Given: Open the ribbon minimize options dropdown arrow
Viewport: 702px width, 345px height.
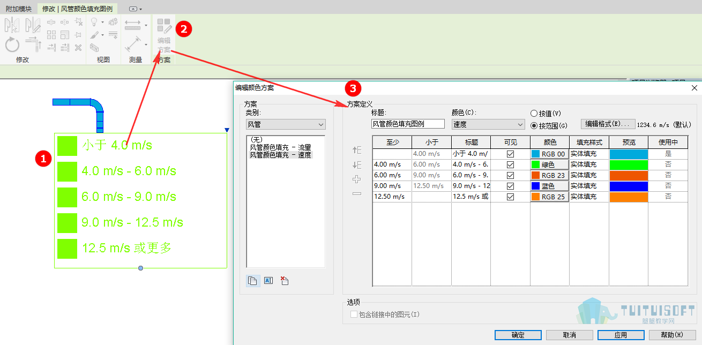Looking at the screenshot, I should point(140,9).
